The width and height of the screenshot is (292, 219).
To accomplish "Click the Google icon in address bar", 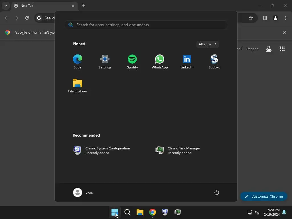I will 39,18.
